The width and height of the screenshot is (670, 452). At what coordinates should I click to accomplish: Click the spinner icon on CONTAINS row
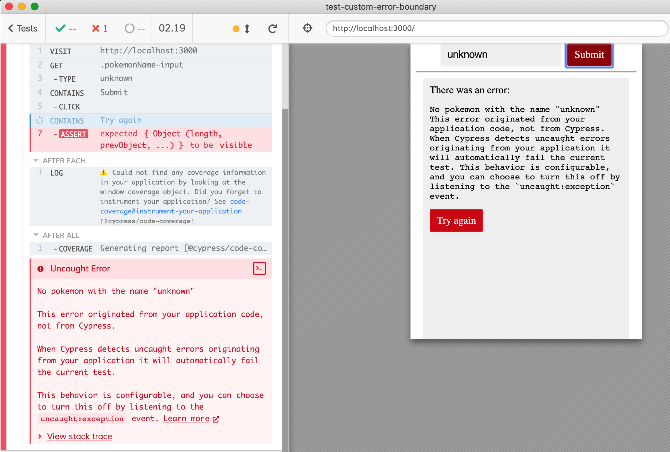[40, 121]
